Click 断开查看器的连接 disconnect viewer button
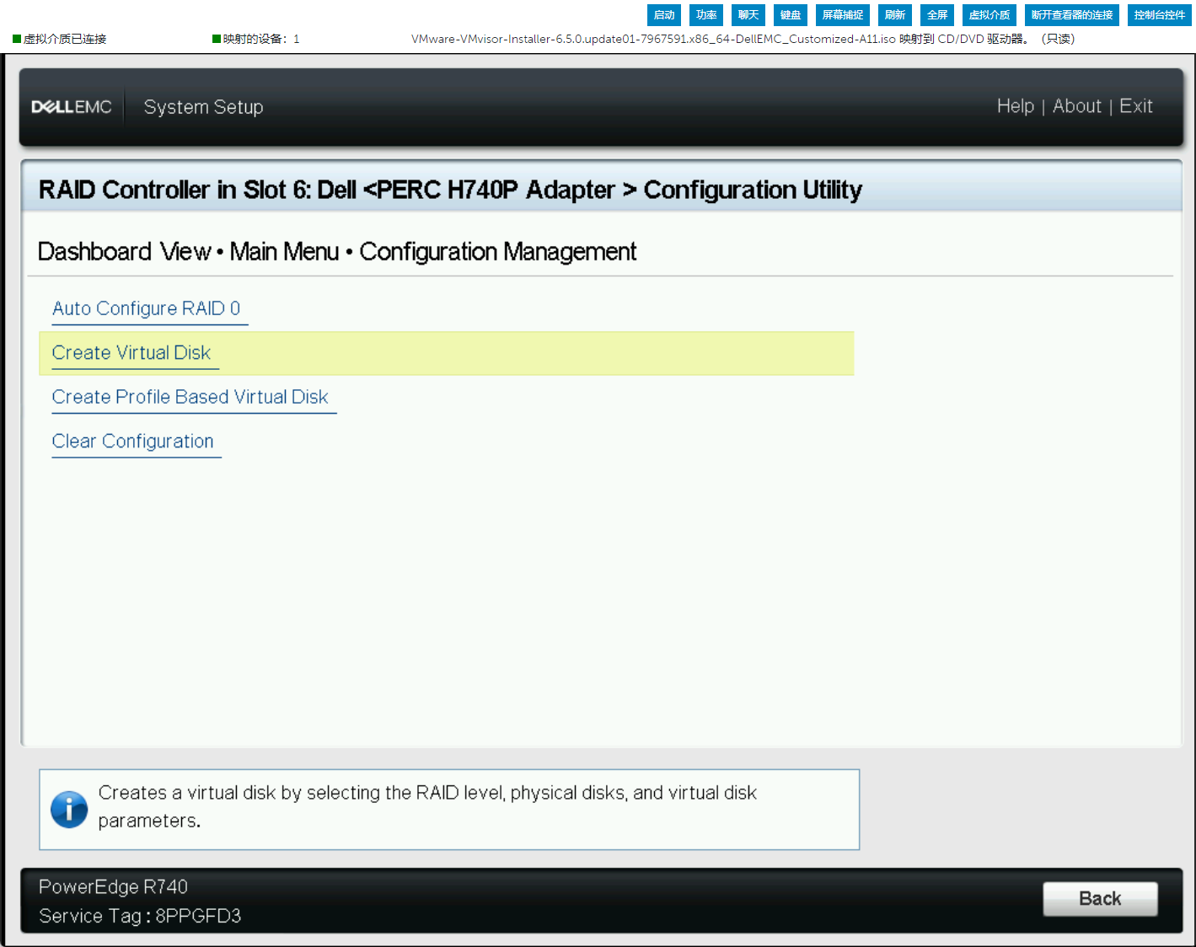1196x947 pixels. (1072, 15)
